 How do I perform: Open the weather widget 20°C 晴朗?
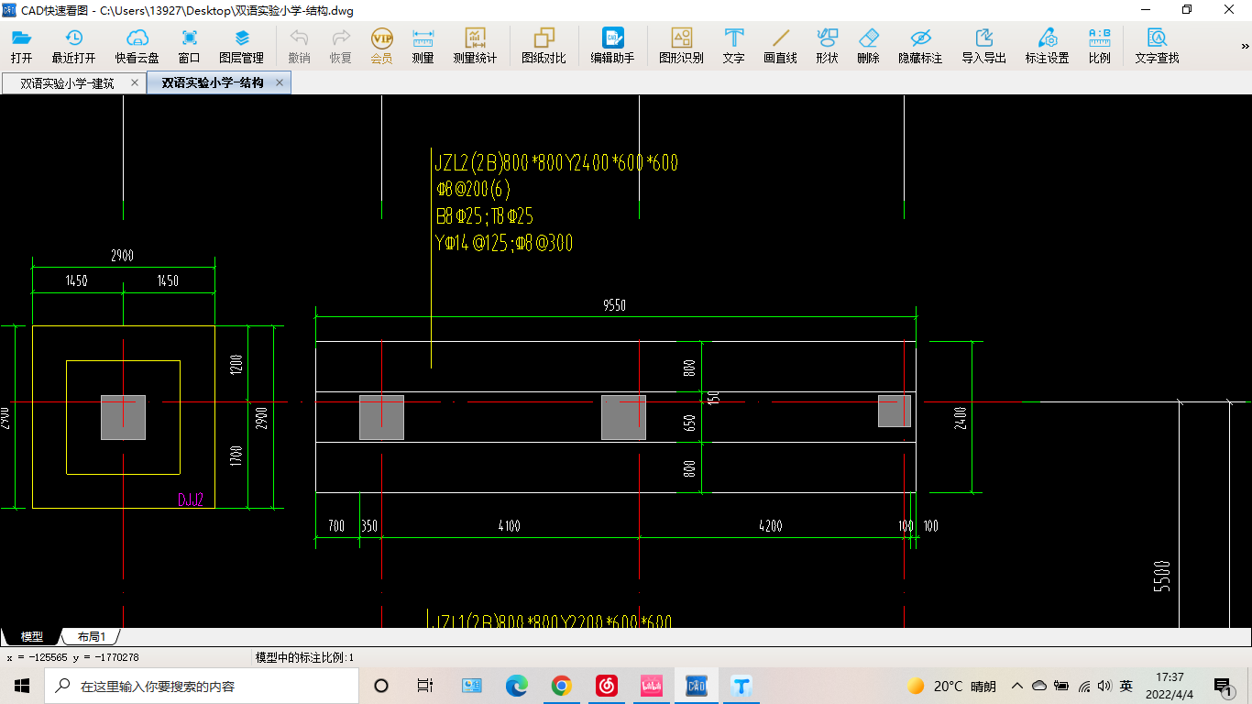point(950,686)
